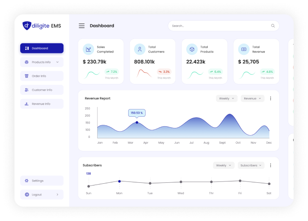Viewport: 308px width, 221px height.
Task: Click the search magnifier icon
Action: tap(272, 26)
